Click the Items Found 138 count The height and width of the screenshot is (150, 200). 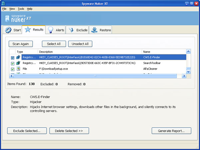(32, 84)
